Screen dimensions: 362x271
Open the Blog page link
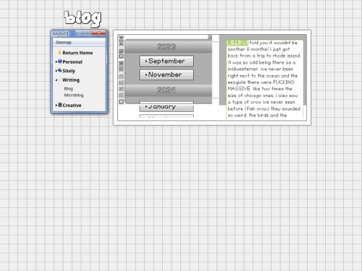pos(68,89)
